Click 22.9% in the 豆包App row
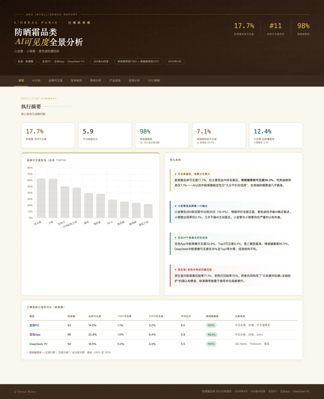The width and height of the screenshot is (324, 399). click(93, 334)
